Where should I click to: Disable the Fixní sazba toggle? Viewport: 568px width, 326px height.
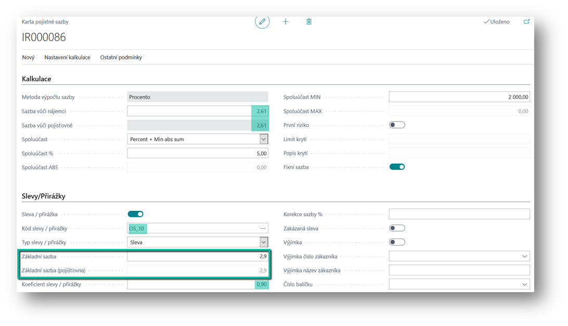point(397,167)
